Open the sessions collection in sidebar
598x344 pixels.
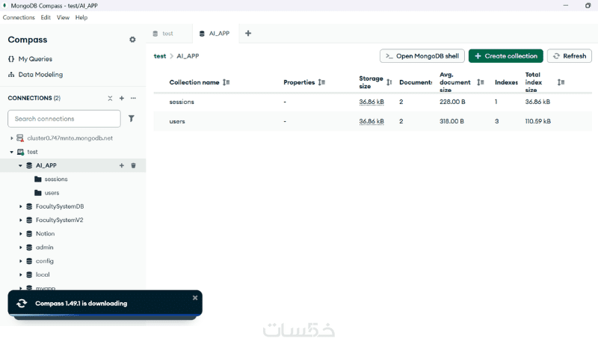coord(55,179)
